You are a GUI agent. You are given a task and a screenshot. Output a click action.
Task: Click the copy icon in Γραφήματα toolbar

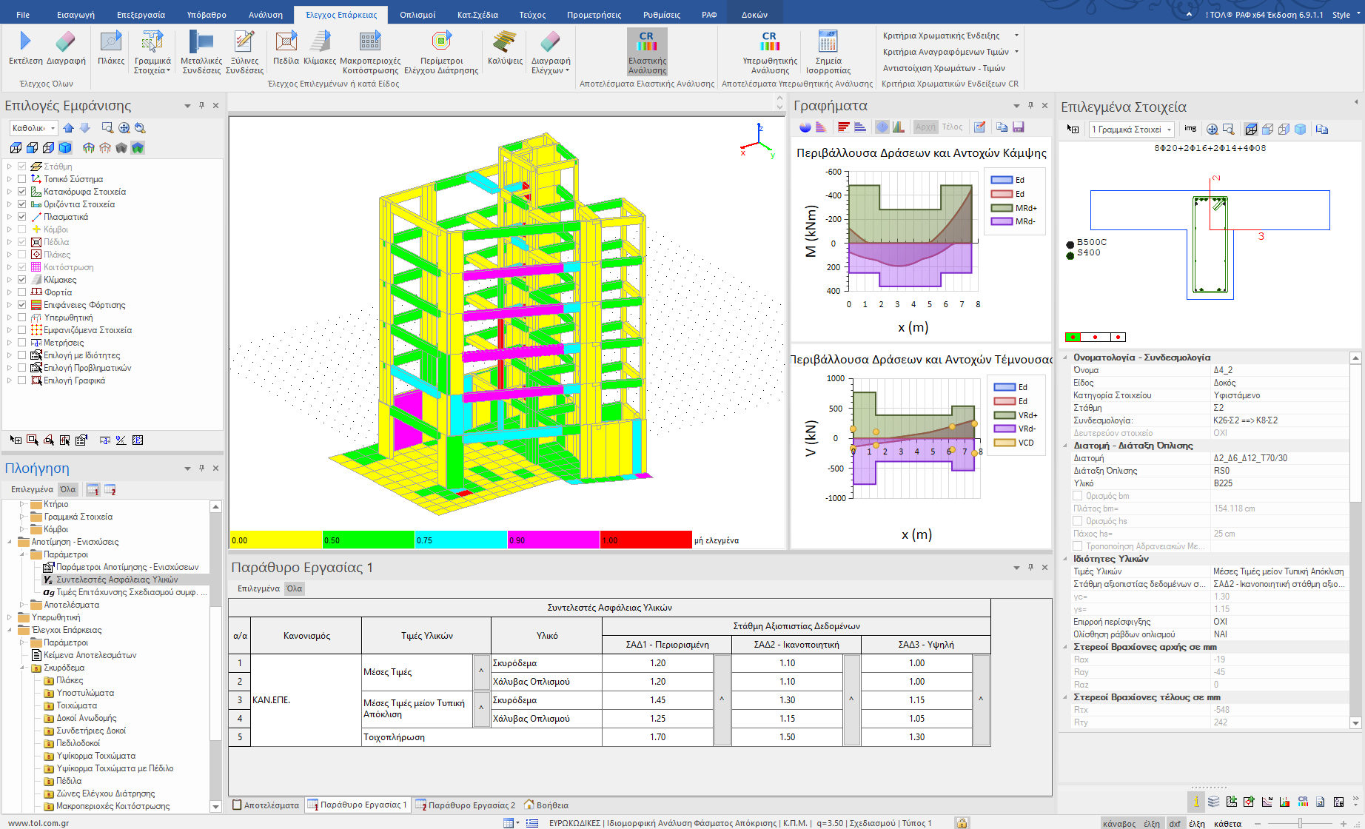click(1002, 127)
